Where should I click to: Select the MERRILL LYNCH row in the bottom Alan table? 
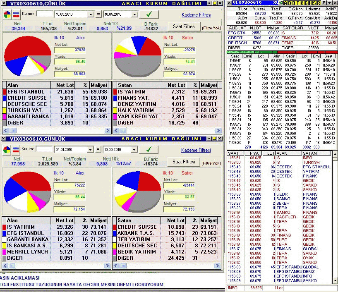[57, 252]
